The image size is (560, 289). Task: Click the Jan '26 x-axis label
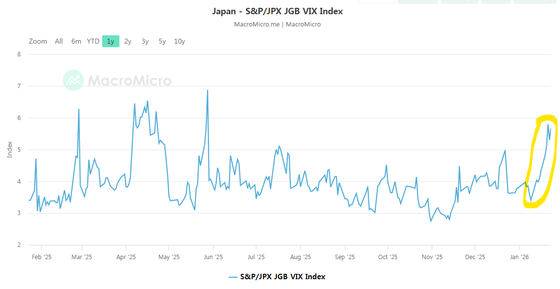point(519,257)
